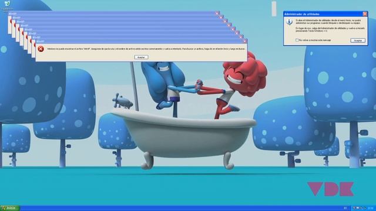Click the info icon in Administrador de utilidades
Image resolution: width=376 pixels, height=211 pixels.
pos(289,22)
